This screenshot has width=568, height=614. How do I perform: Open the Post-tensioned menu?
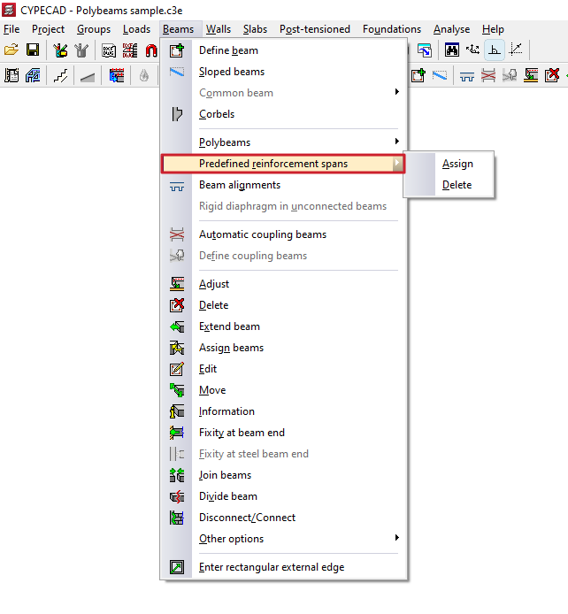(315, 29)
